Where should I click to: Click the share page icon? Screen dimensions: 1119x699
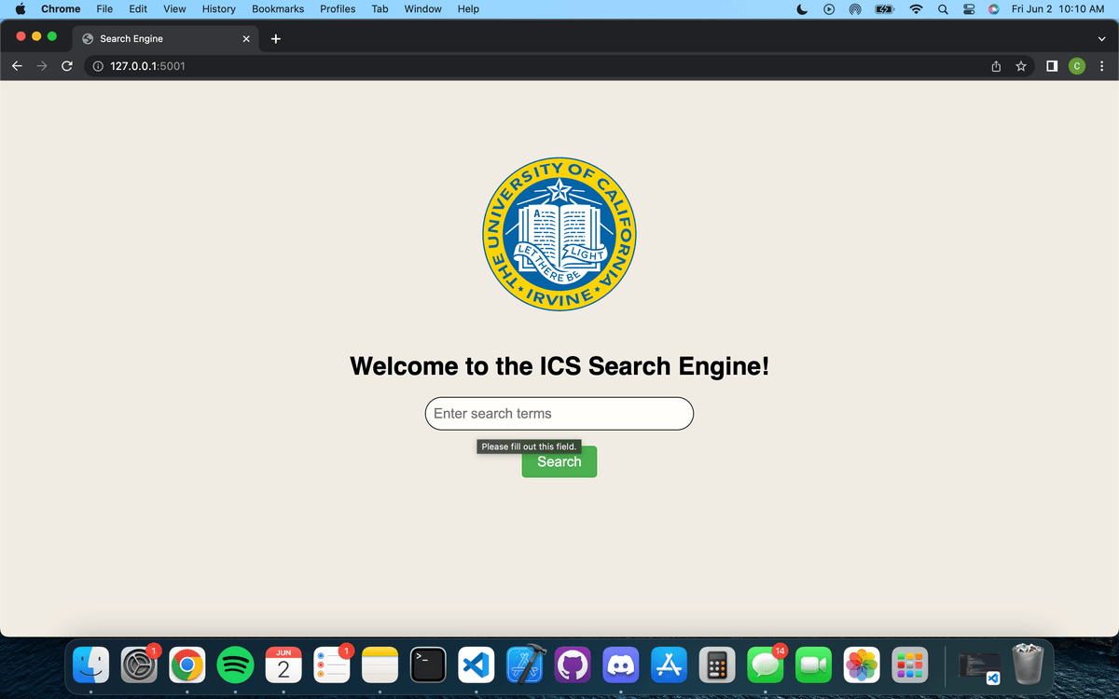(996, 66)
